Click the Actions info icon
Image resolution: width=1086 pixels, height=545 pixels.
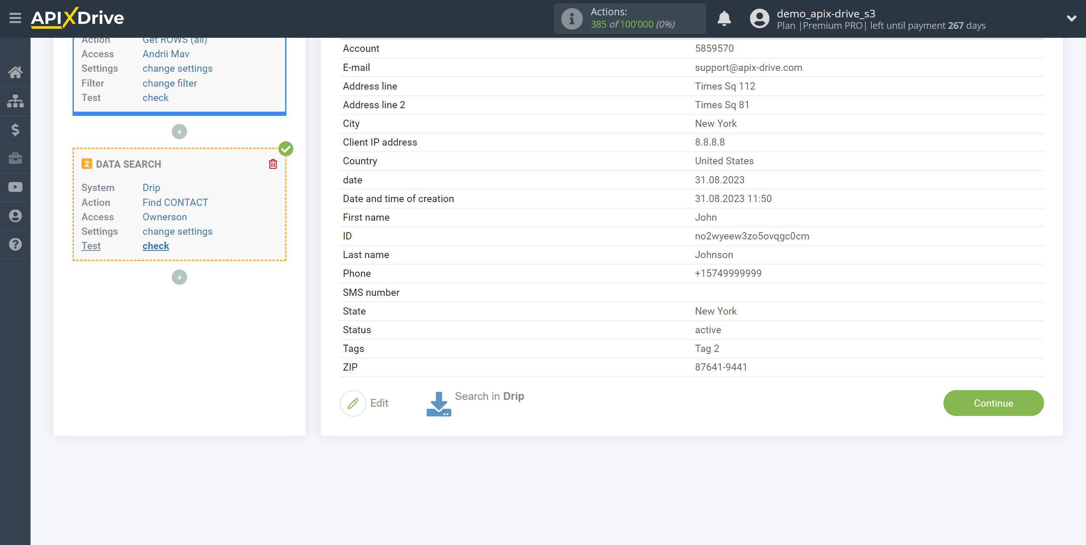tap(572, 19)
